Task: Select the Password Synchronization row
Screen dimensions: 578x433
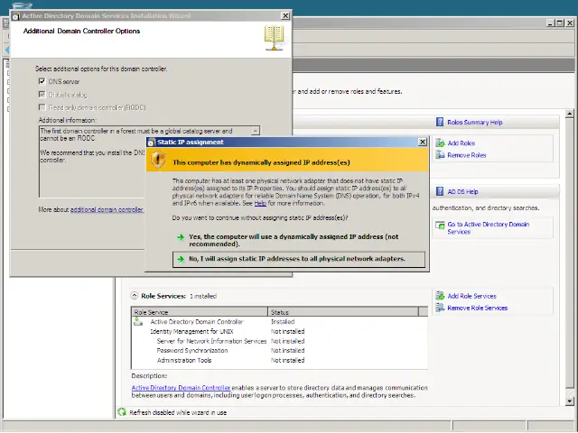Action: click(x=279, y=351)
